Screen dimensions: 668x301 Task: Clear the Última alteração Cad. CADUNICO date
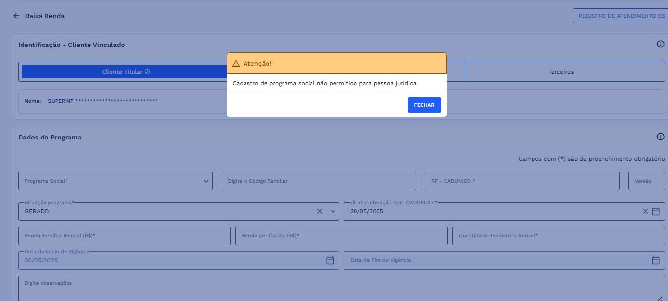pyautogui.click(x=645, y=211)
